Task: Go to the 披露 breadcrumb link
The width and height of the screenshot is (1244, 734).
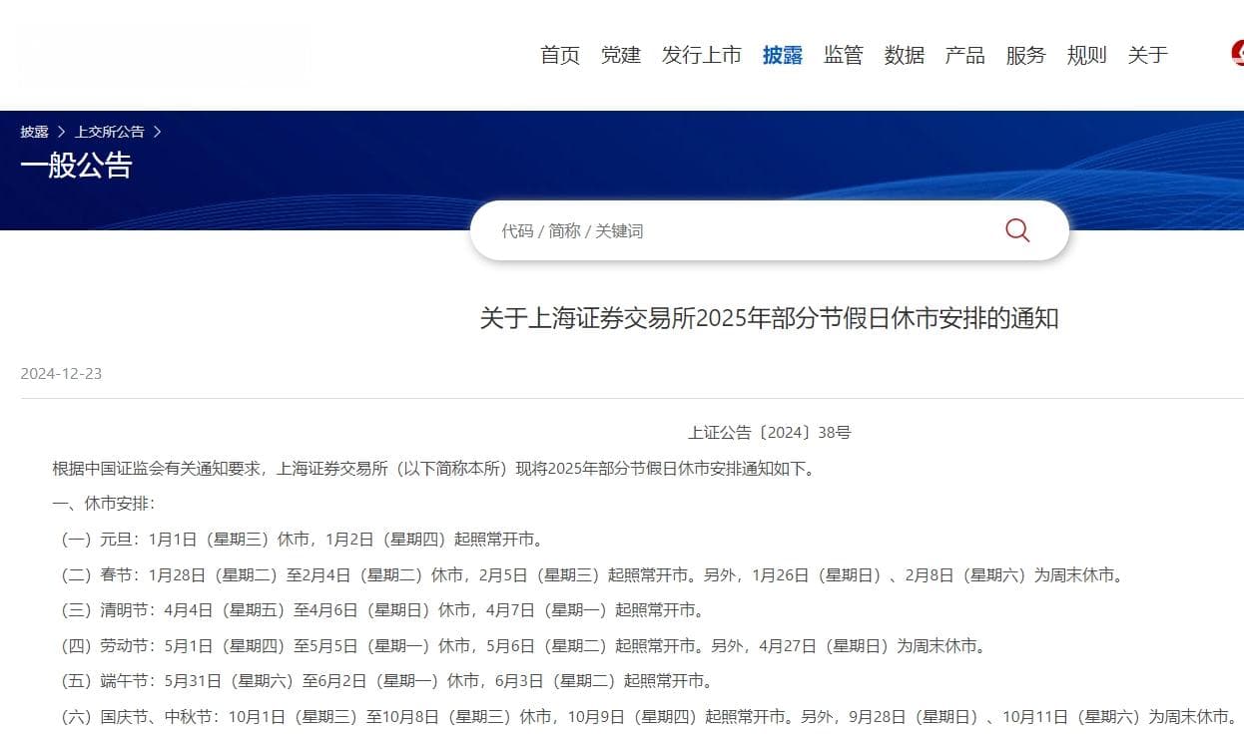Action: (x=34, y=132)
